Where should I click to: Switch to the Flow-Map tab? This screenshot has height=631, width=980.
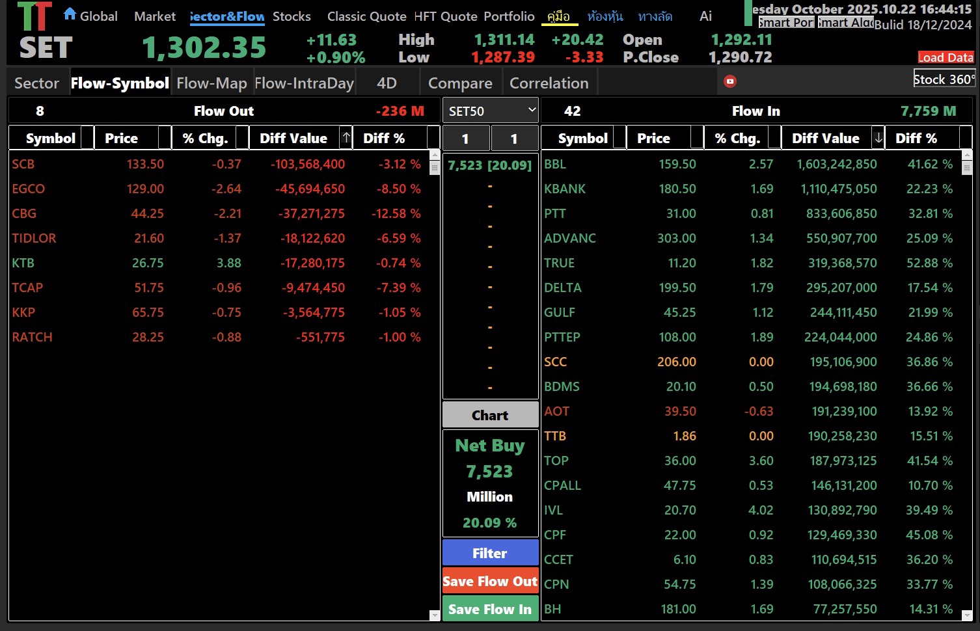(211, 83)
